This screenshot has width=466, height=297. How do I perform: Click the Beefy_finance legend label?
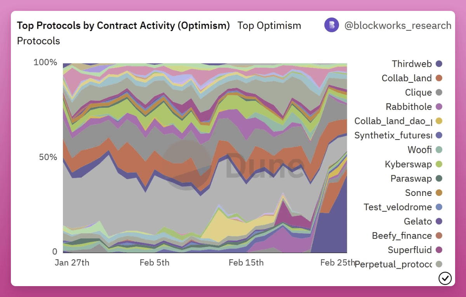click(x=402, y=236)
